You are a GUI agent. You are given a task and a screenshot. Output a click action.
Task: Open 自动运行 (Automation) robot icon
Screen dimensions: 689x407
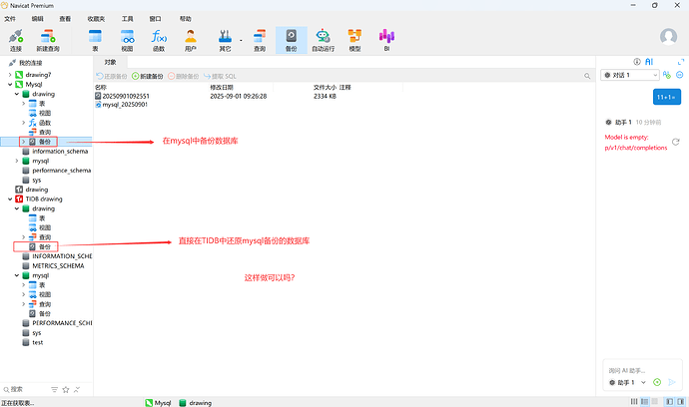pyautogui.click(x=323, y=40)
